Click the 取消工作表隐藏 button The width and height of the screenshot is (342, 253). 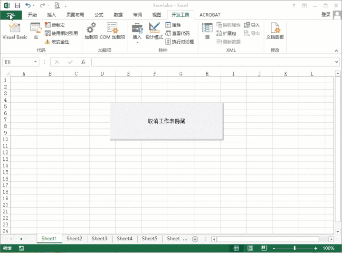166,121
